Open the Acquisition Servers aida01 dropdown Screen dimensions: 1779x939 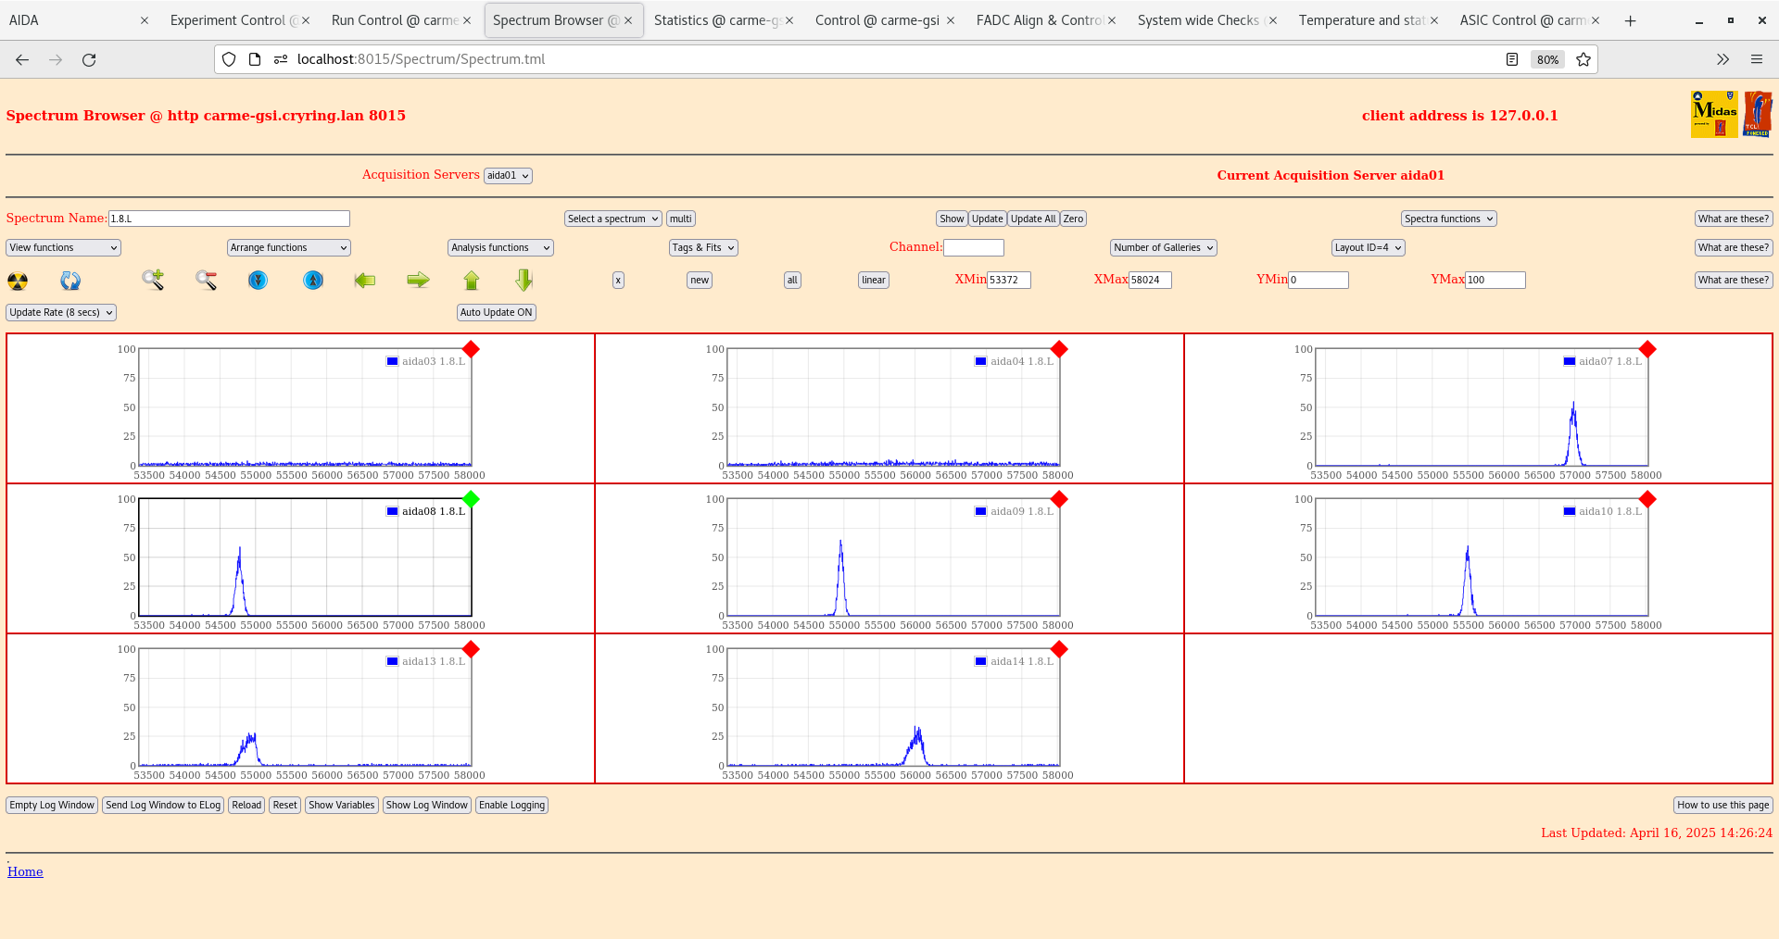[x=508, y=175]
